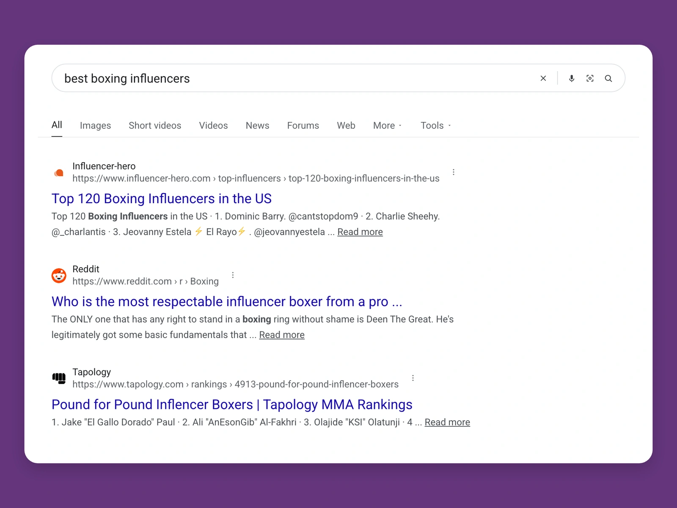The height and width of the screenshot is (508, 677).
Task: Open 'Pound for Pound Inflencer Boxers' Tapology link
Action: coord(232,404)
